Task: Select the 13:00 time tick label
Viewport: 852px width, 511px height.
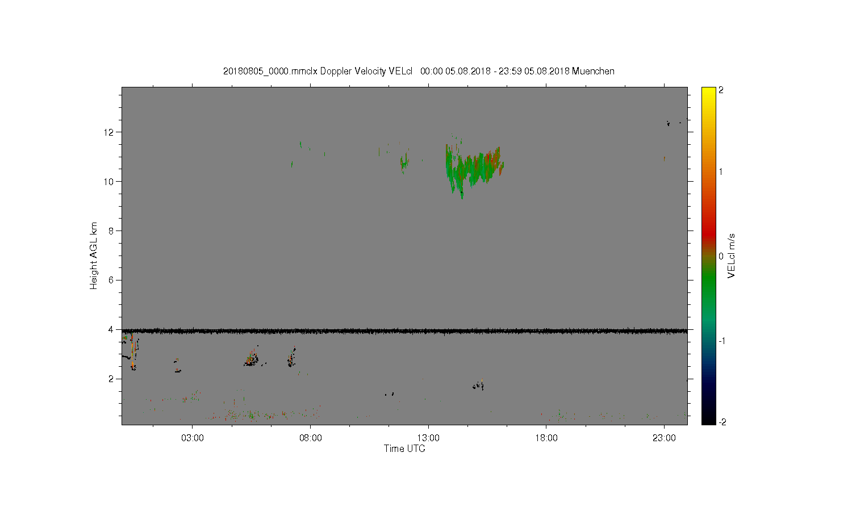Action: (428, 438)
